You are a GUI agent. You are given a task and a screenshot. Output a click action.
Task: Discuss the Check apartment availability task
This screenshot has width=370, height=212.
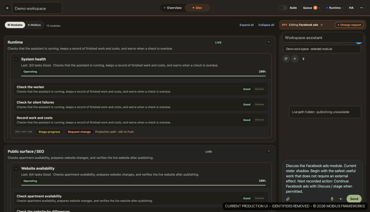[x=259, y=198]
